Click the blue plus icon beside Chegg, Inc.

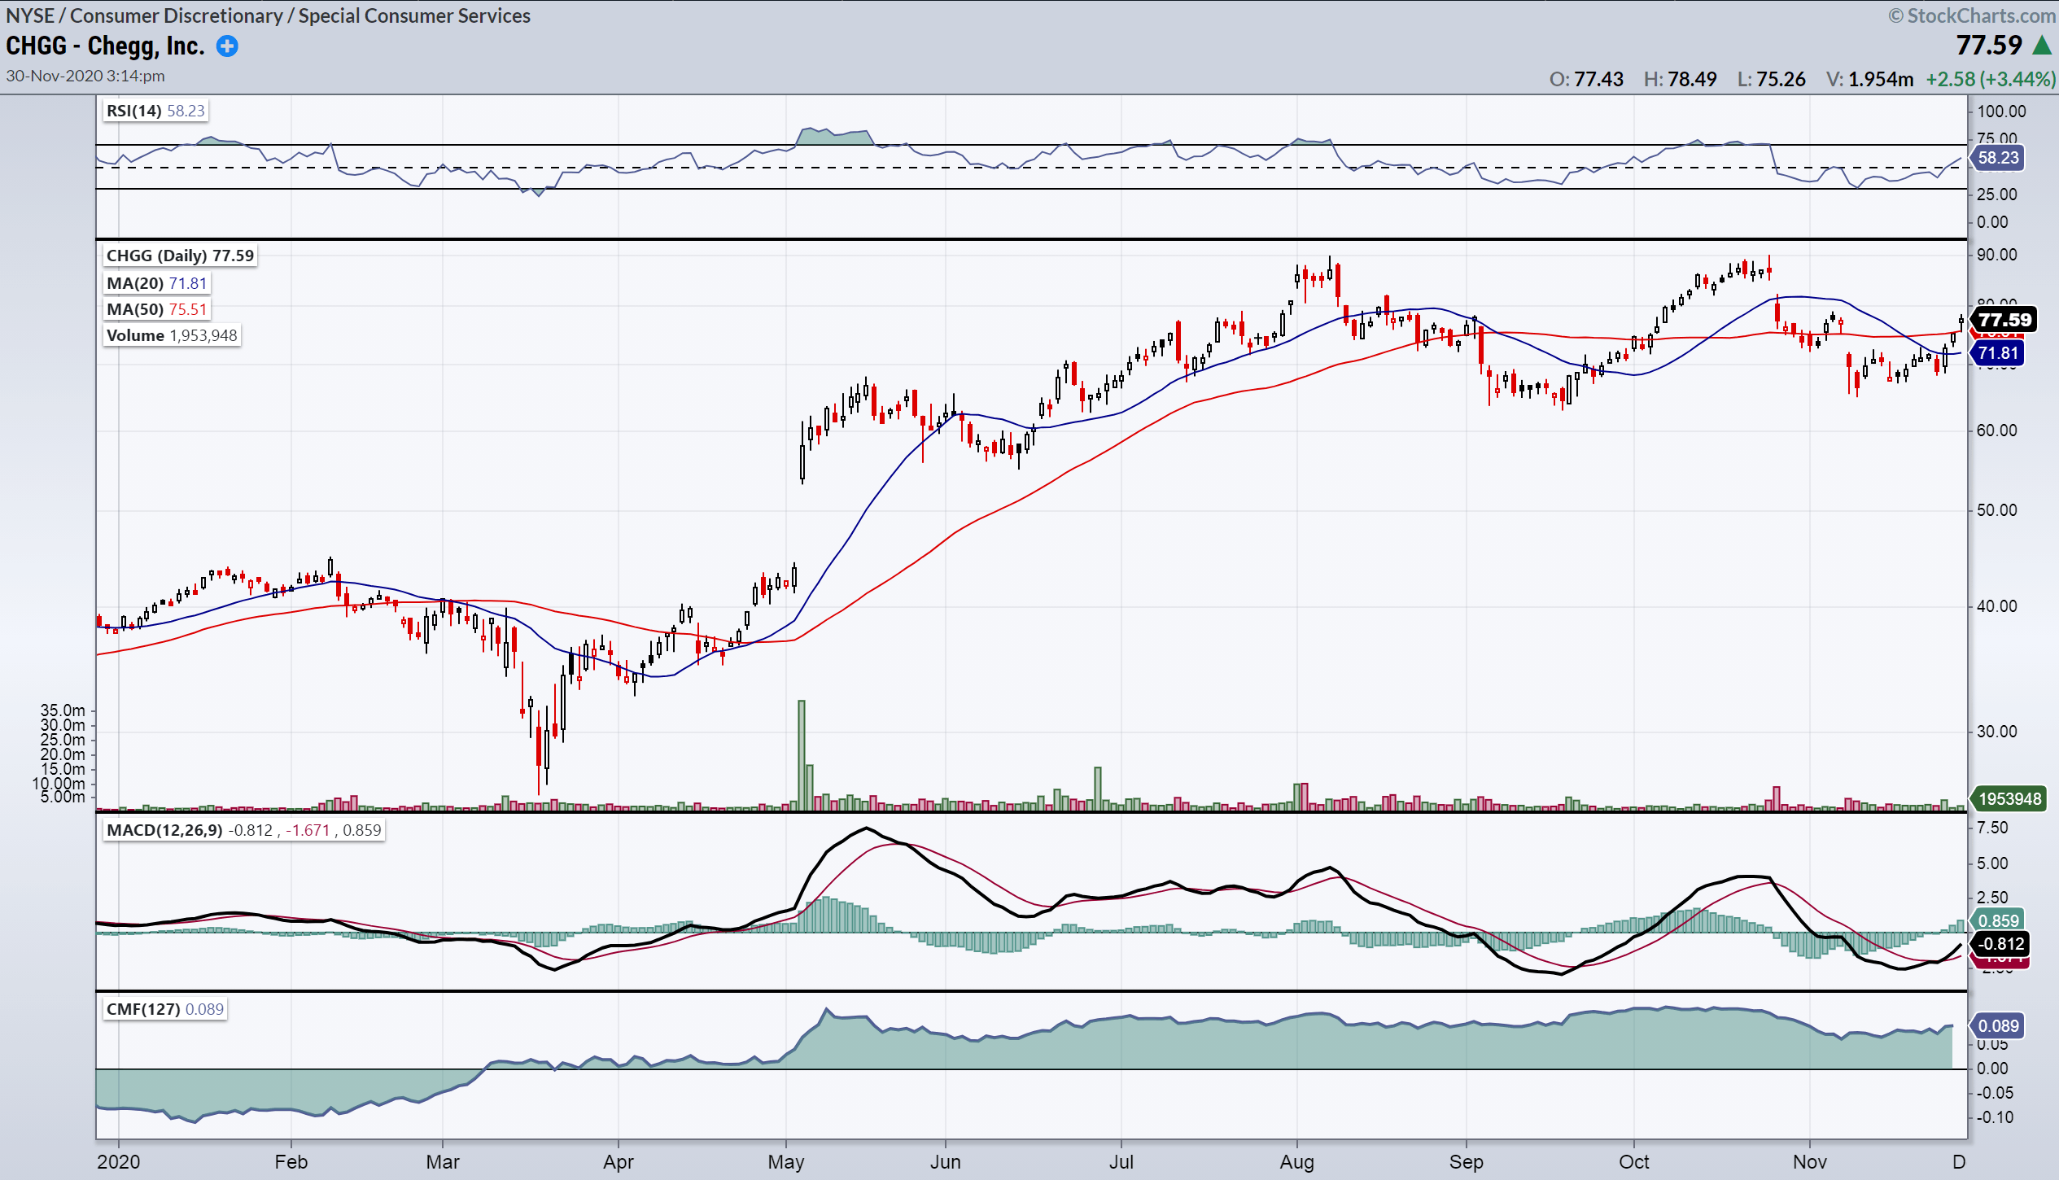[x=227, y=46]
